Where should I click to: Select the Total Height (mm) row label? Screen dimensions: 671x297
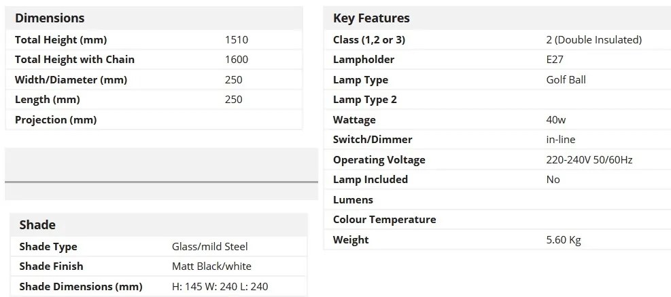pyautogui.click(x=61, y=40)
